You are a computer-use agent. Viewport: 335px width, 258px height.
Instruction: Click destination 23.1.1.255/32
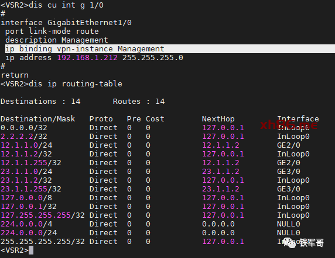coord(31,189)
